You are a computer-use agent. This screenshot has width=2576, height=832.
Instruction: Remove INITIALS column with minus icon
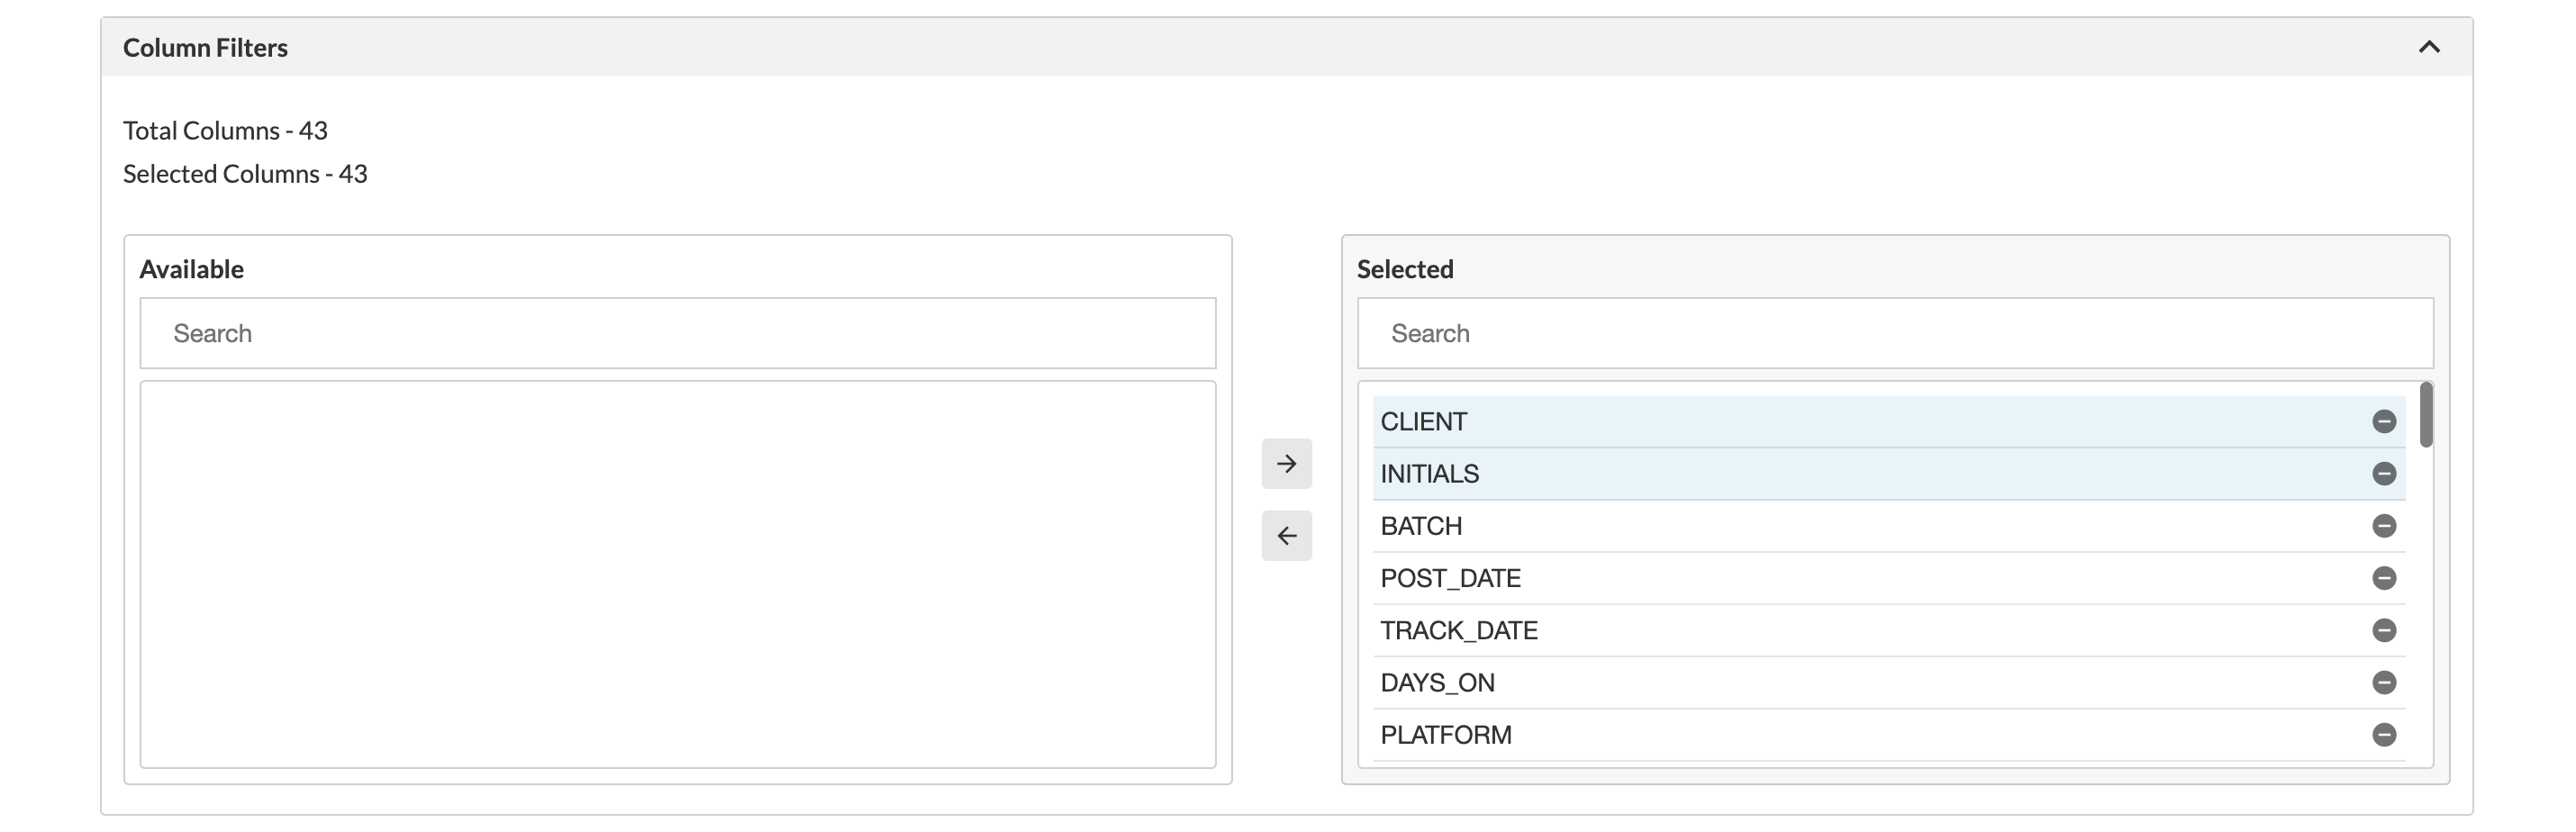pos(2384,474)
